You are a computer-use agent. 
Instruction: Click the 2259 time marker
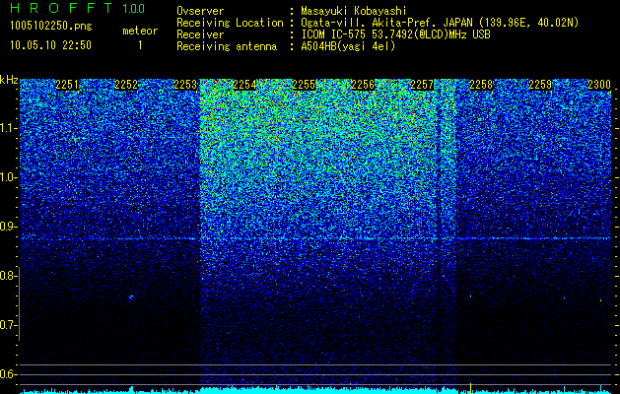click(540, 84)
